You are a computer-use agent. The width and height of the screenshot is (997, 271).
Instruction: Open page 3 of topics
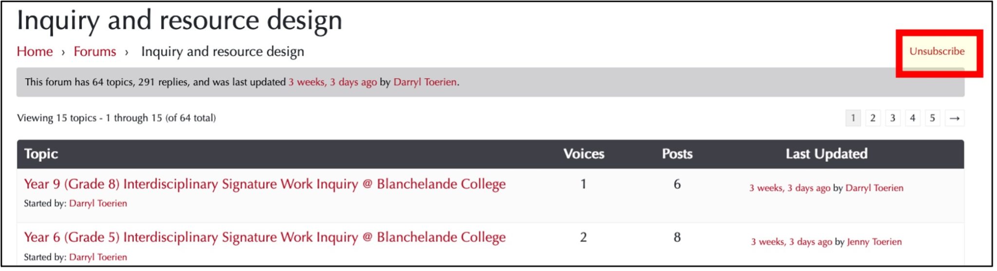(893, 118)
